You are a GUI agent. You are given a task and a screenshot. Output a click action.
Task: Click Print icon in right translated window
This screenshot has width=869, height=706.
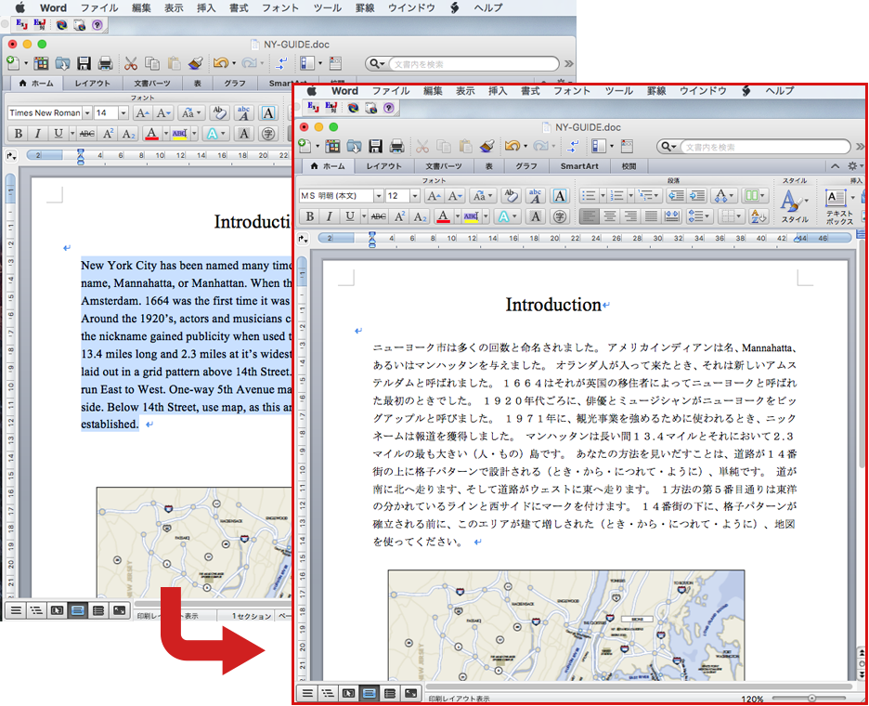[396, 147]
